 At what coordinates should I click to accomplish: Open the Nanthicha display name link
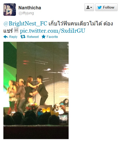click(x=30, y=8)
